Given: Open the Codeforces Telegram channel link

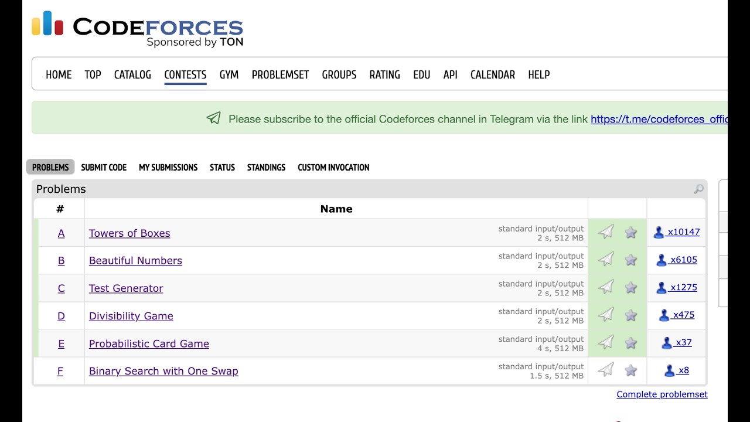Looking at the screenshot, I should (659, 119).
